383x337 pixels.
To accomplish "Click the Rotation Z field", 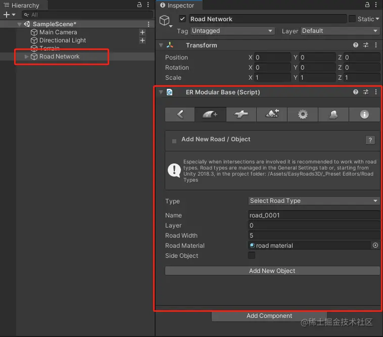I will [362, 67].
